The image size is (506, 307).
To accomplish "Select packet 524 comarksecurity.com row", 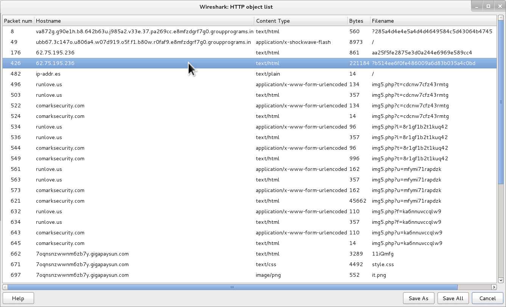I will 249,116.
